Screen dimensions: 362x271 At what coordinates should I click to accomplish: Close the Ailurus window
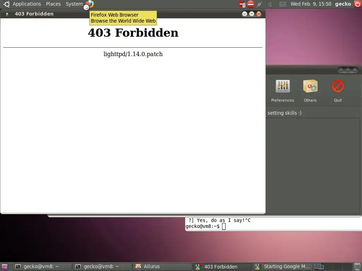click(355, 70)
